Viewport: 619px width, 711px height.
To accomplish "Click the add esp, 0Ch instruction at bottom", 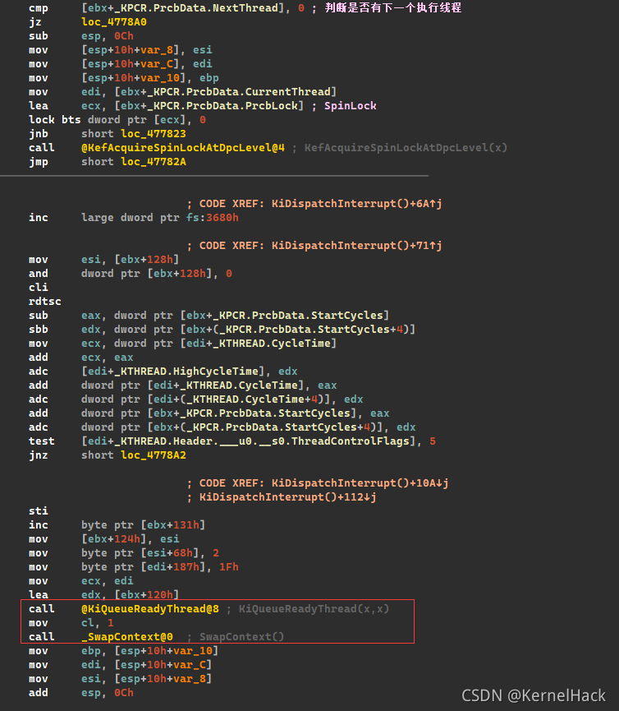I will point(81,692).
